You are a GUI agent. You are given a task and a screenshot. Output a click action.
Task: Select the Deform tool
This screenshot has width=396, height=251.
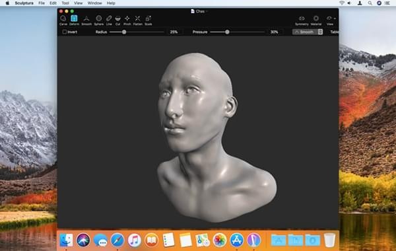tap(74, 20)
